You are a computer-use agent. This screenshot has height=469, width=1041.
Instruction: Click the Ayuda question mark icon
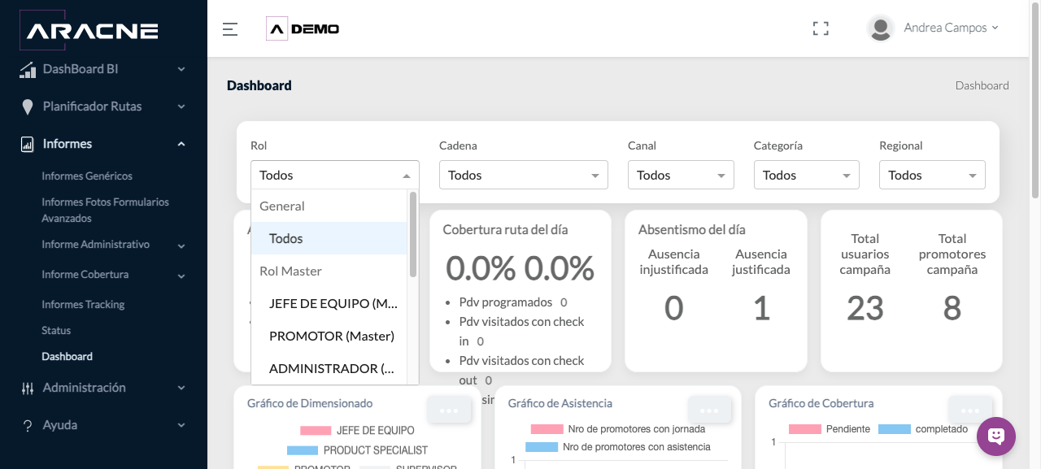click(x=28, y=426)
